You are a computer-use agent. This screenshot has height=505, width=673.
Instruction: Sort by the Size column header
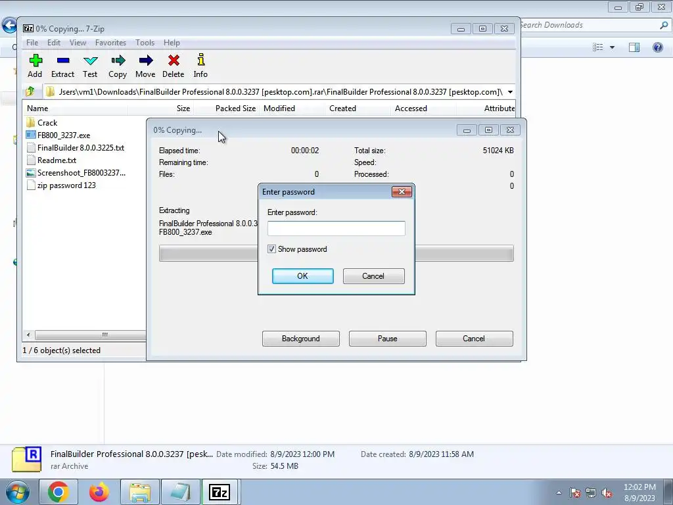pyautogui.click(x=160, y=108)
